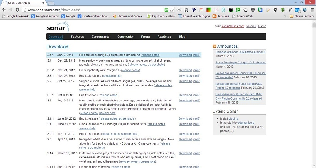The width and height of the screenshot is (316, 168).
Task: Open the green uTorrent extension icon
Action: click(x=282, y=10)
